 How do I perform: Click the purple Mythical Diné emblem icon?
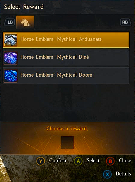(x=10, y=58)
